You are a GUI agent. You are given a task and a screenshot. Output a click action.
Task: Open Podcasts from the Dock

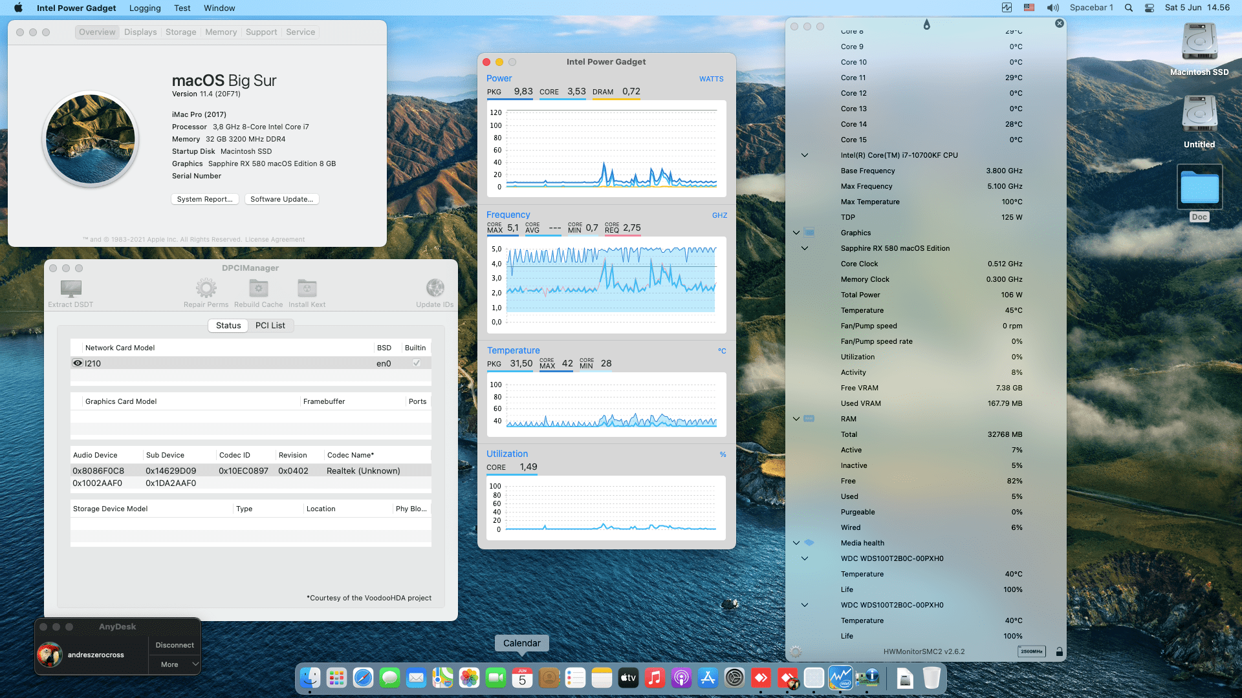point(681,678)
